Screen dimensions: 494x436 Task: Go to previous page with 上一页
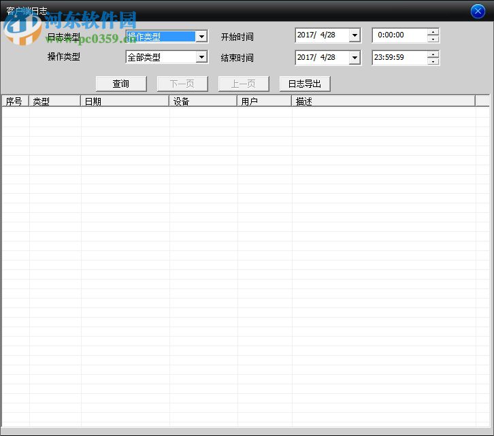pos(244,84)
